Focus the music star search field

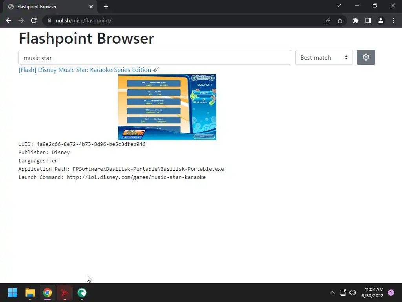[155, 57]
